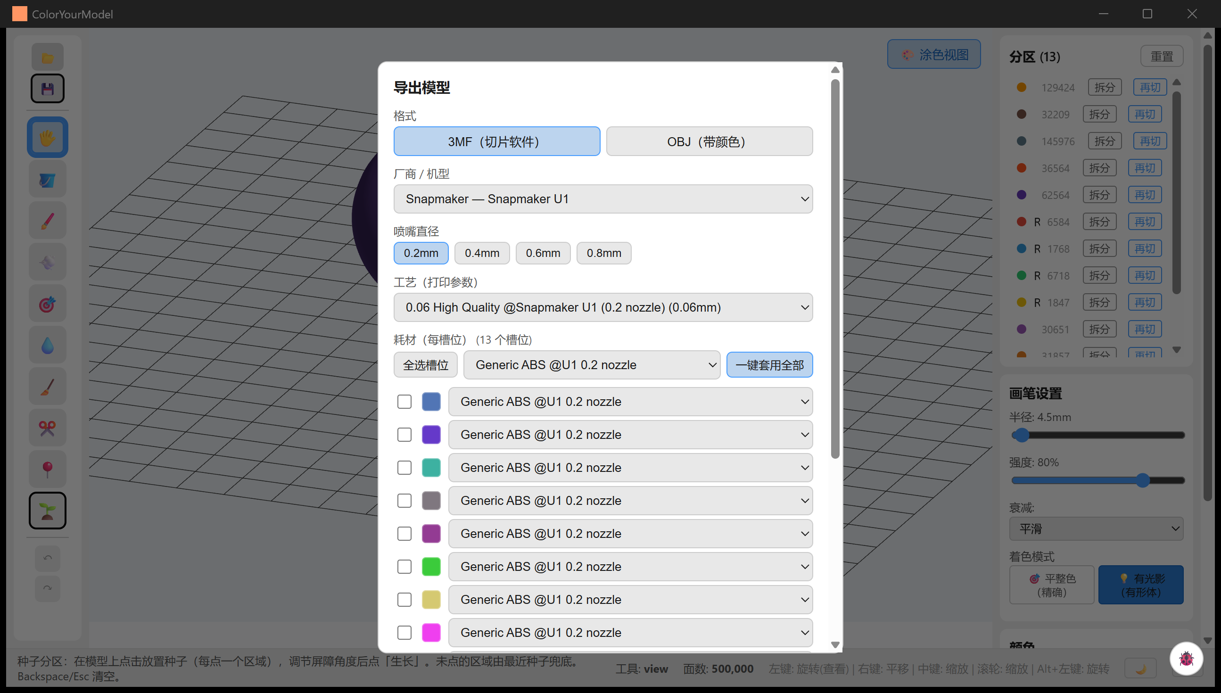Click the redo arrow icon
Viewport: 1221px width, 693px height.
tap(48, 589)
